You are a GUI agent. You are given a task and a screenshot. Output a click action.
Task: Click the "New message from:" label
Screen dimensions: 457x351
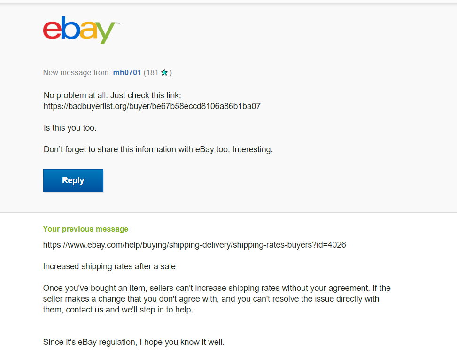(x=77, y=73)
